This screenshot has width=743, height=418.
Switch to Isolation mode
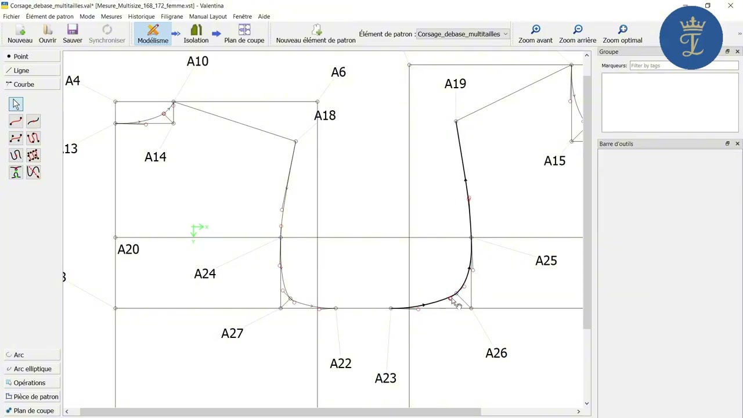tap(196, 34)
